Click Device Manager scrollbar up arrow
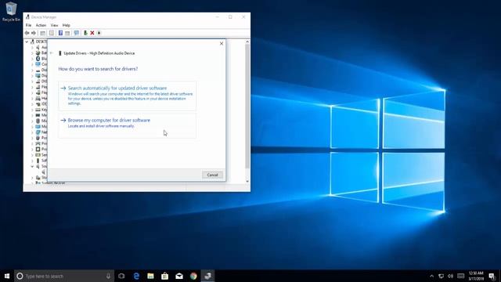501x282 pixels. point(247,42)
